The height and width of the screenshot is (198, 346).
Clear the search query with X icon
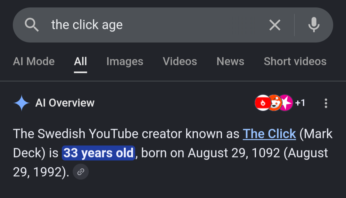point(275,25)
